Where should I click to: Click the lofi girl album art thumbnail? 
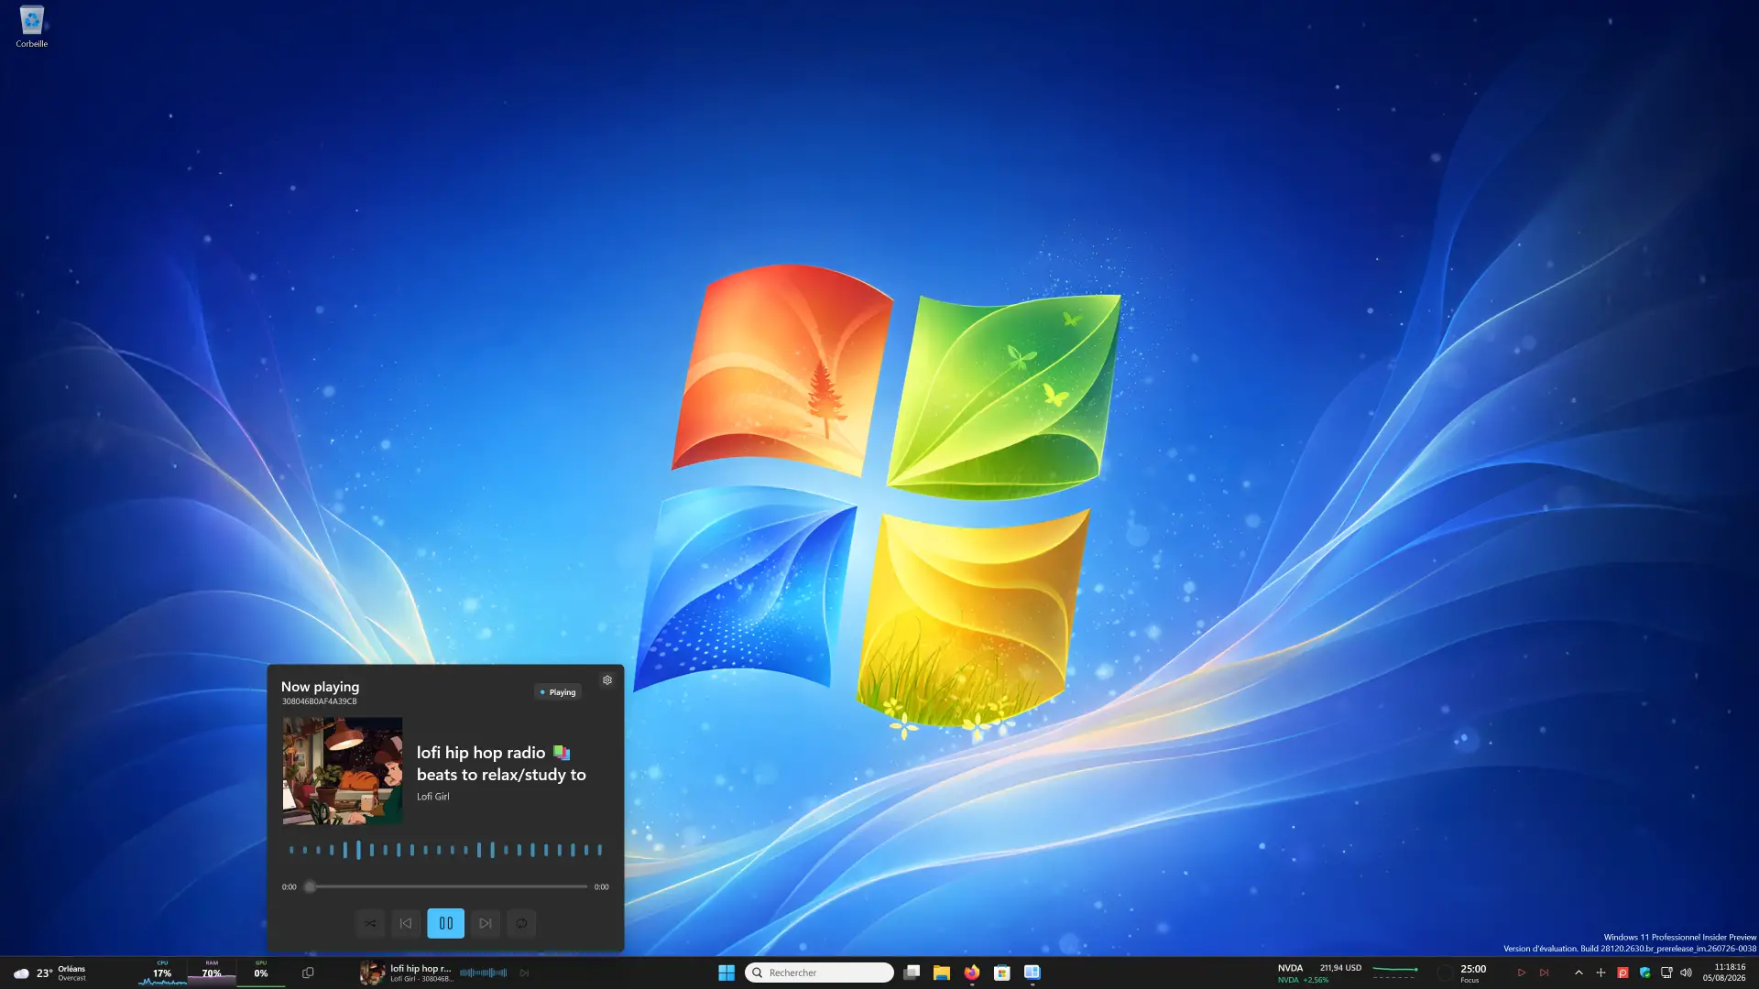pos(343,771)
